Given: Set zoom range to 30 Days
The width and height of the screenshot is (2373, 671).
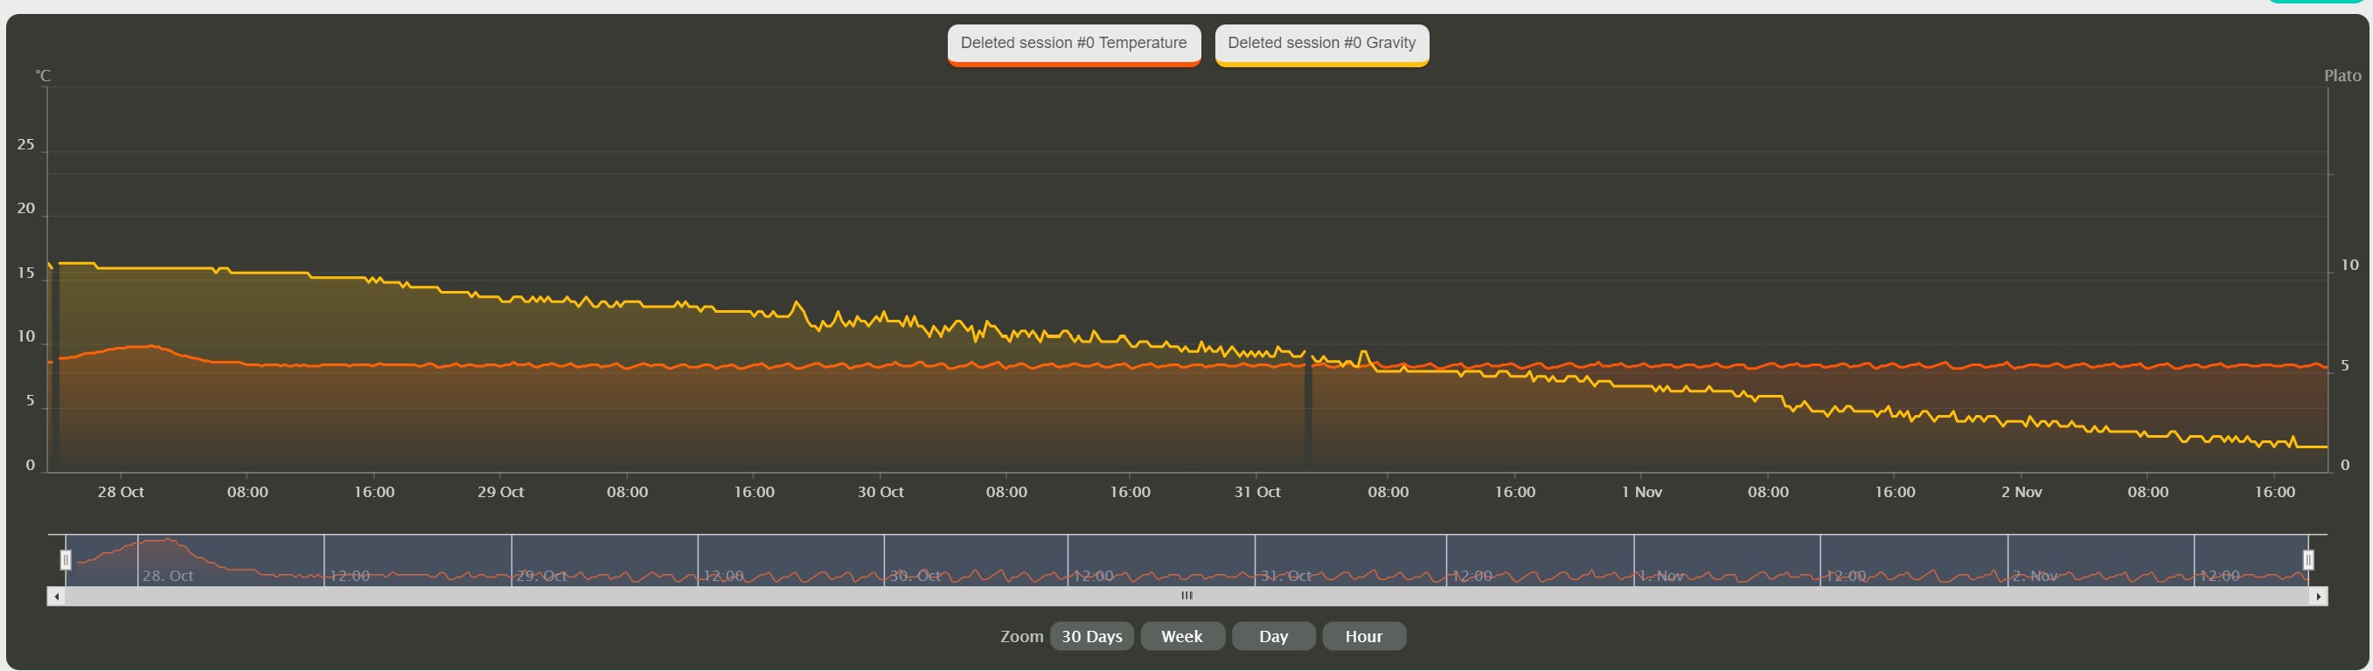Looking at the screenshot, I should click(1090, 636).
